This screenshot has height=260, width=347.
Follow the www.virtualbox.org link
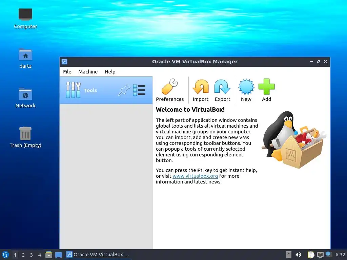[x=195, y=176]
